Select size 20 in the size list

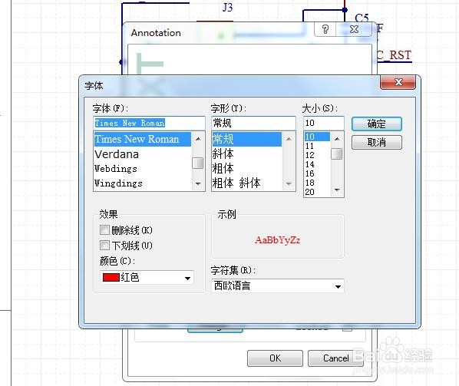click(317, 192)
